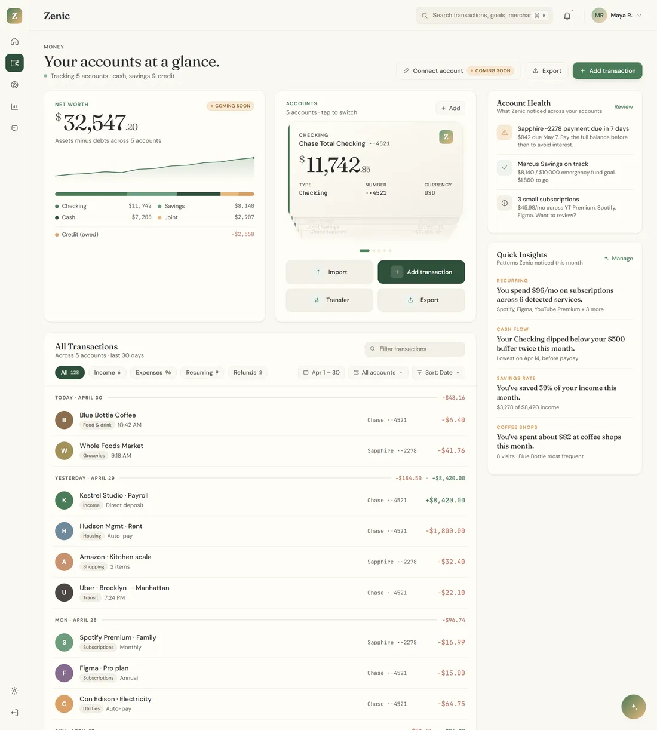Click Transfer below the Chase Checking card
This screenshot has width=657, height=730.
pos(330,300)
